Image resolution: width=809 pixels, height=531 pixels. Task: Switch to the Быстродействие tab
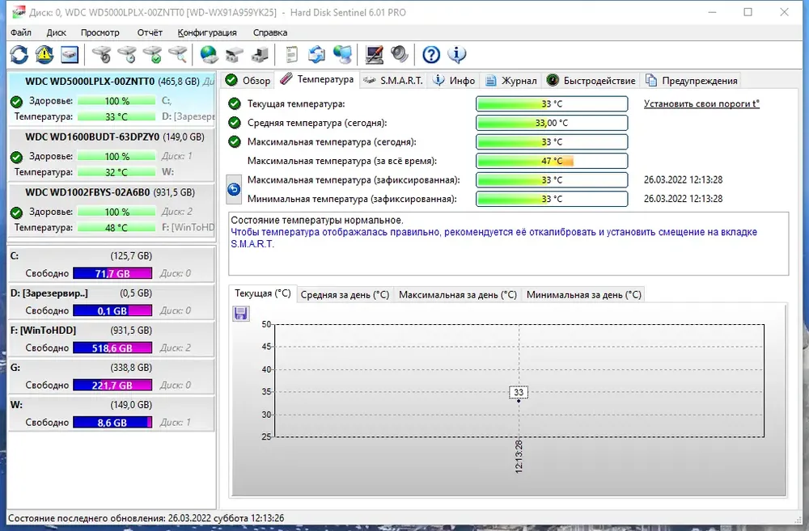pos(591,81)
